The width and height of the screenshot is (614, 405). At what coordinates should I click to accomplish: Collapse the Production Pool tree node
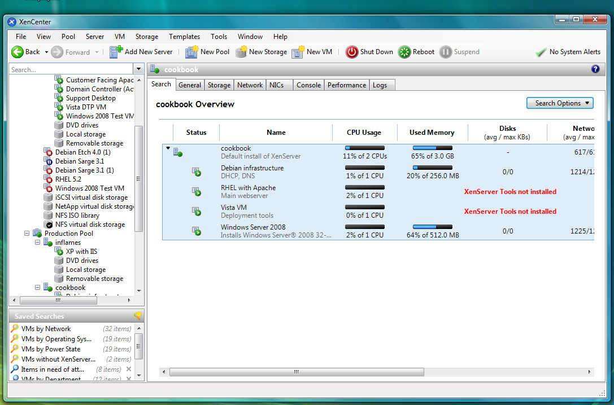[27, 234]
